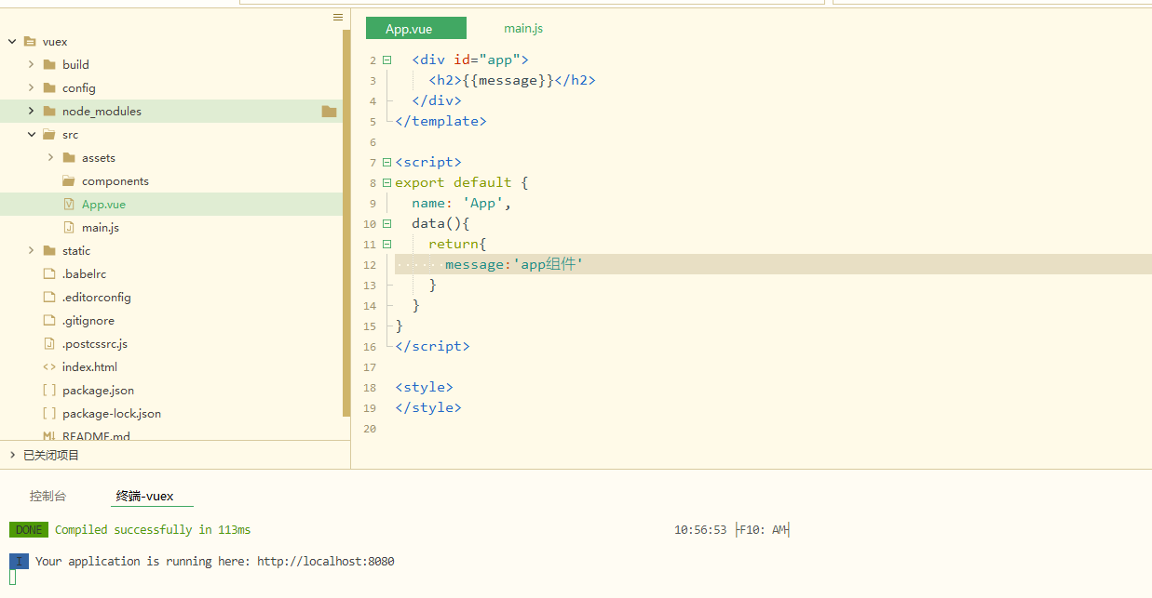Image resolution: width=1152 pixels, height=598 pixels.
Task: Fold return block at line 11
Action: (386, 244)
